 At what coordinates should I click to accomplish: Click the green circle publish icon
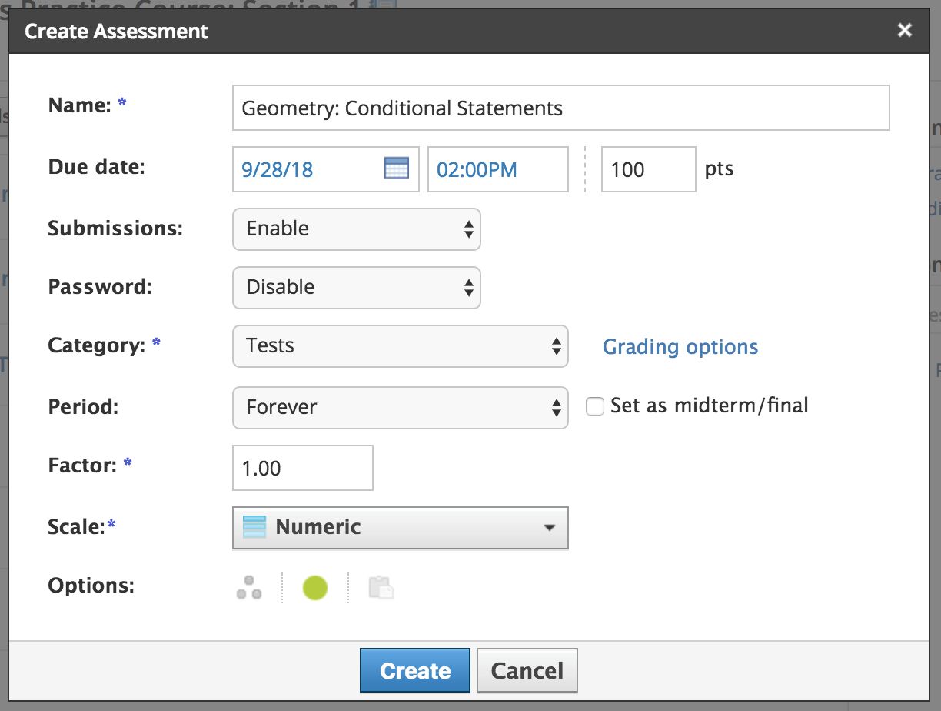(315, 588)
